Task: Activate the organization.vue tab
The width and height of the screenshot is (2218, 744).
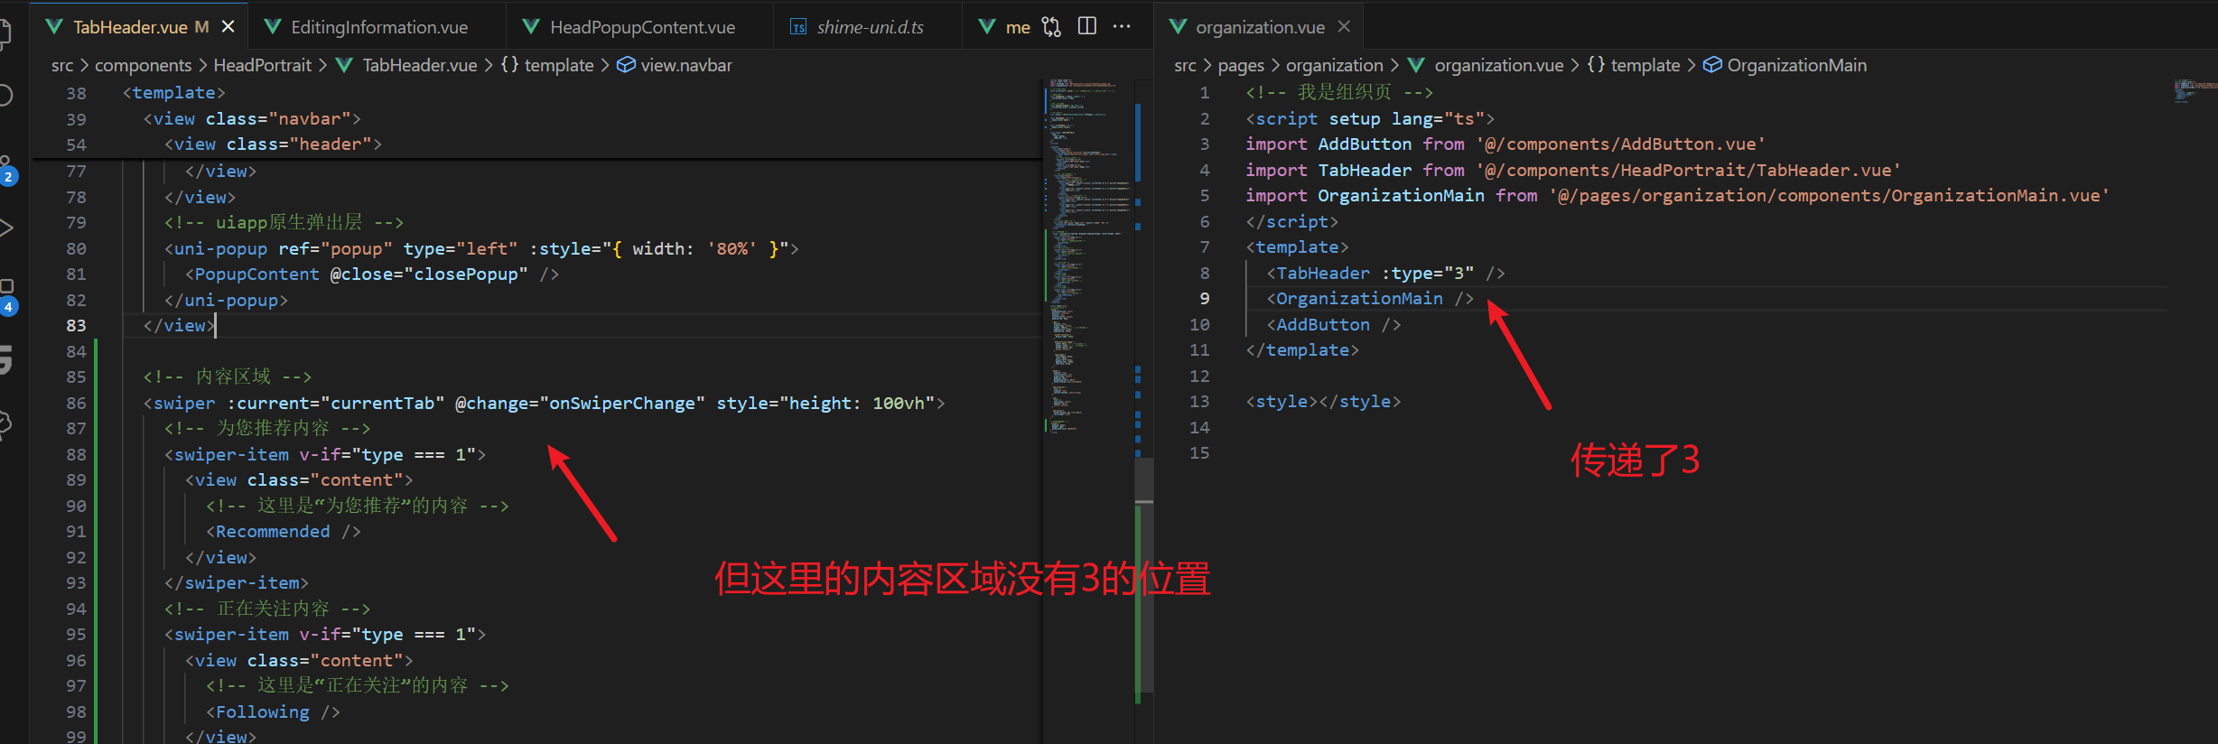Action: click(x=1260, y=27)
